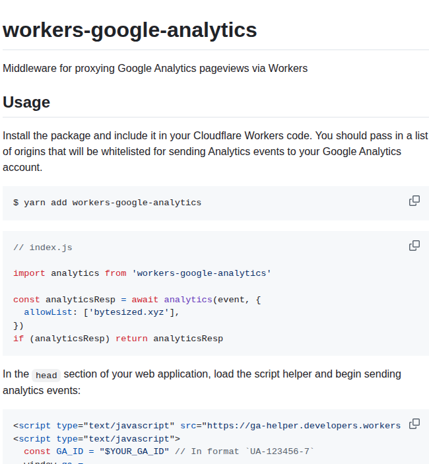The height and width of the screenshot is (464, 429).
Task: Click the Usage section heading
Action: pos(26,102)
